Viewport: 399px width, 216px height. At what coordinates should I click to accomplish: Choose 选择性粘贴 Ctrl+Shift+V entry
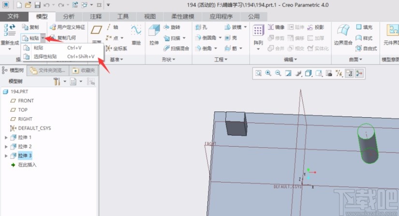[x=63, y=57]
